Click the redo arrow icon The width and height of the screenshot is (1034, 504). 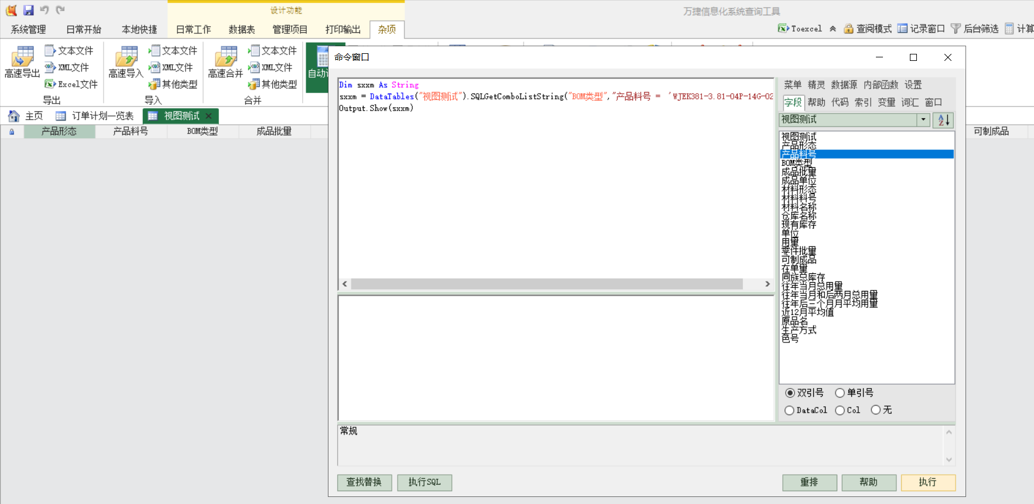pyautogui.click(x=60, y=10)
